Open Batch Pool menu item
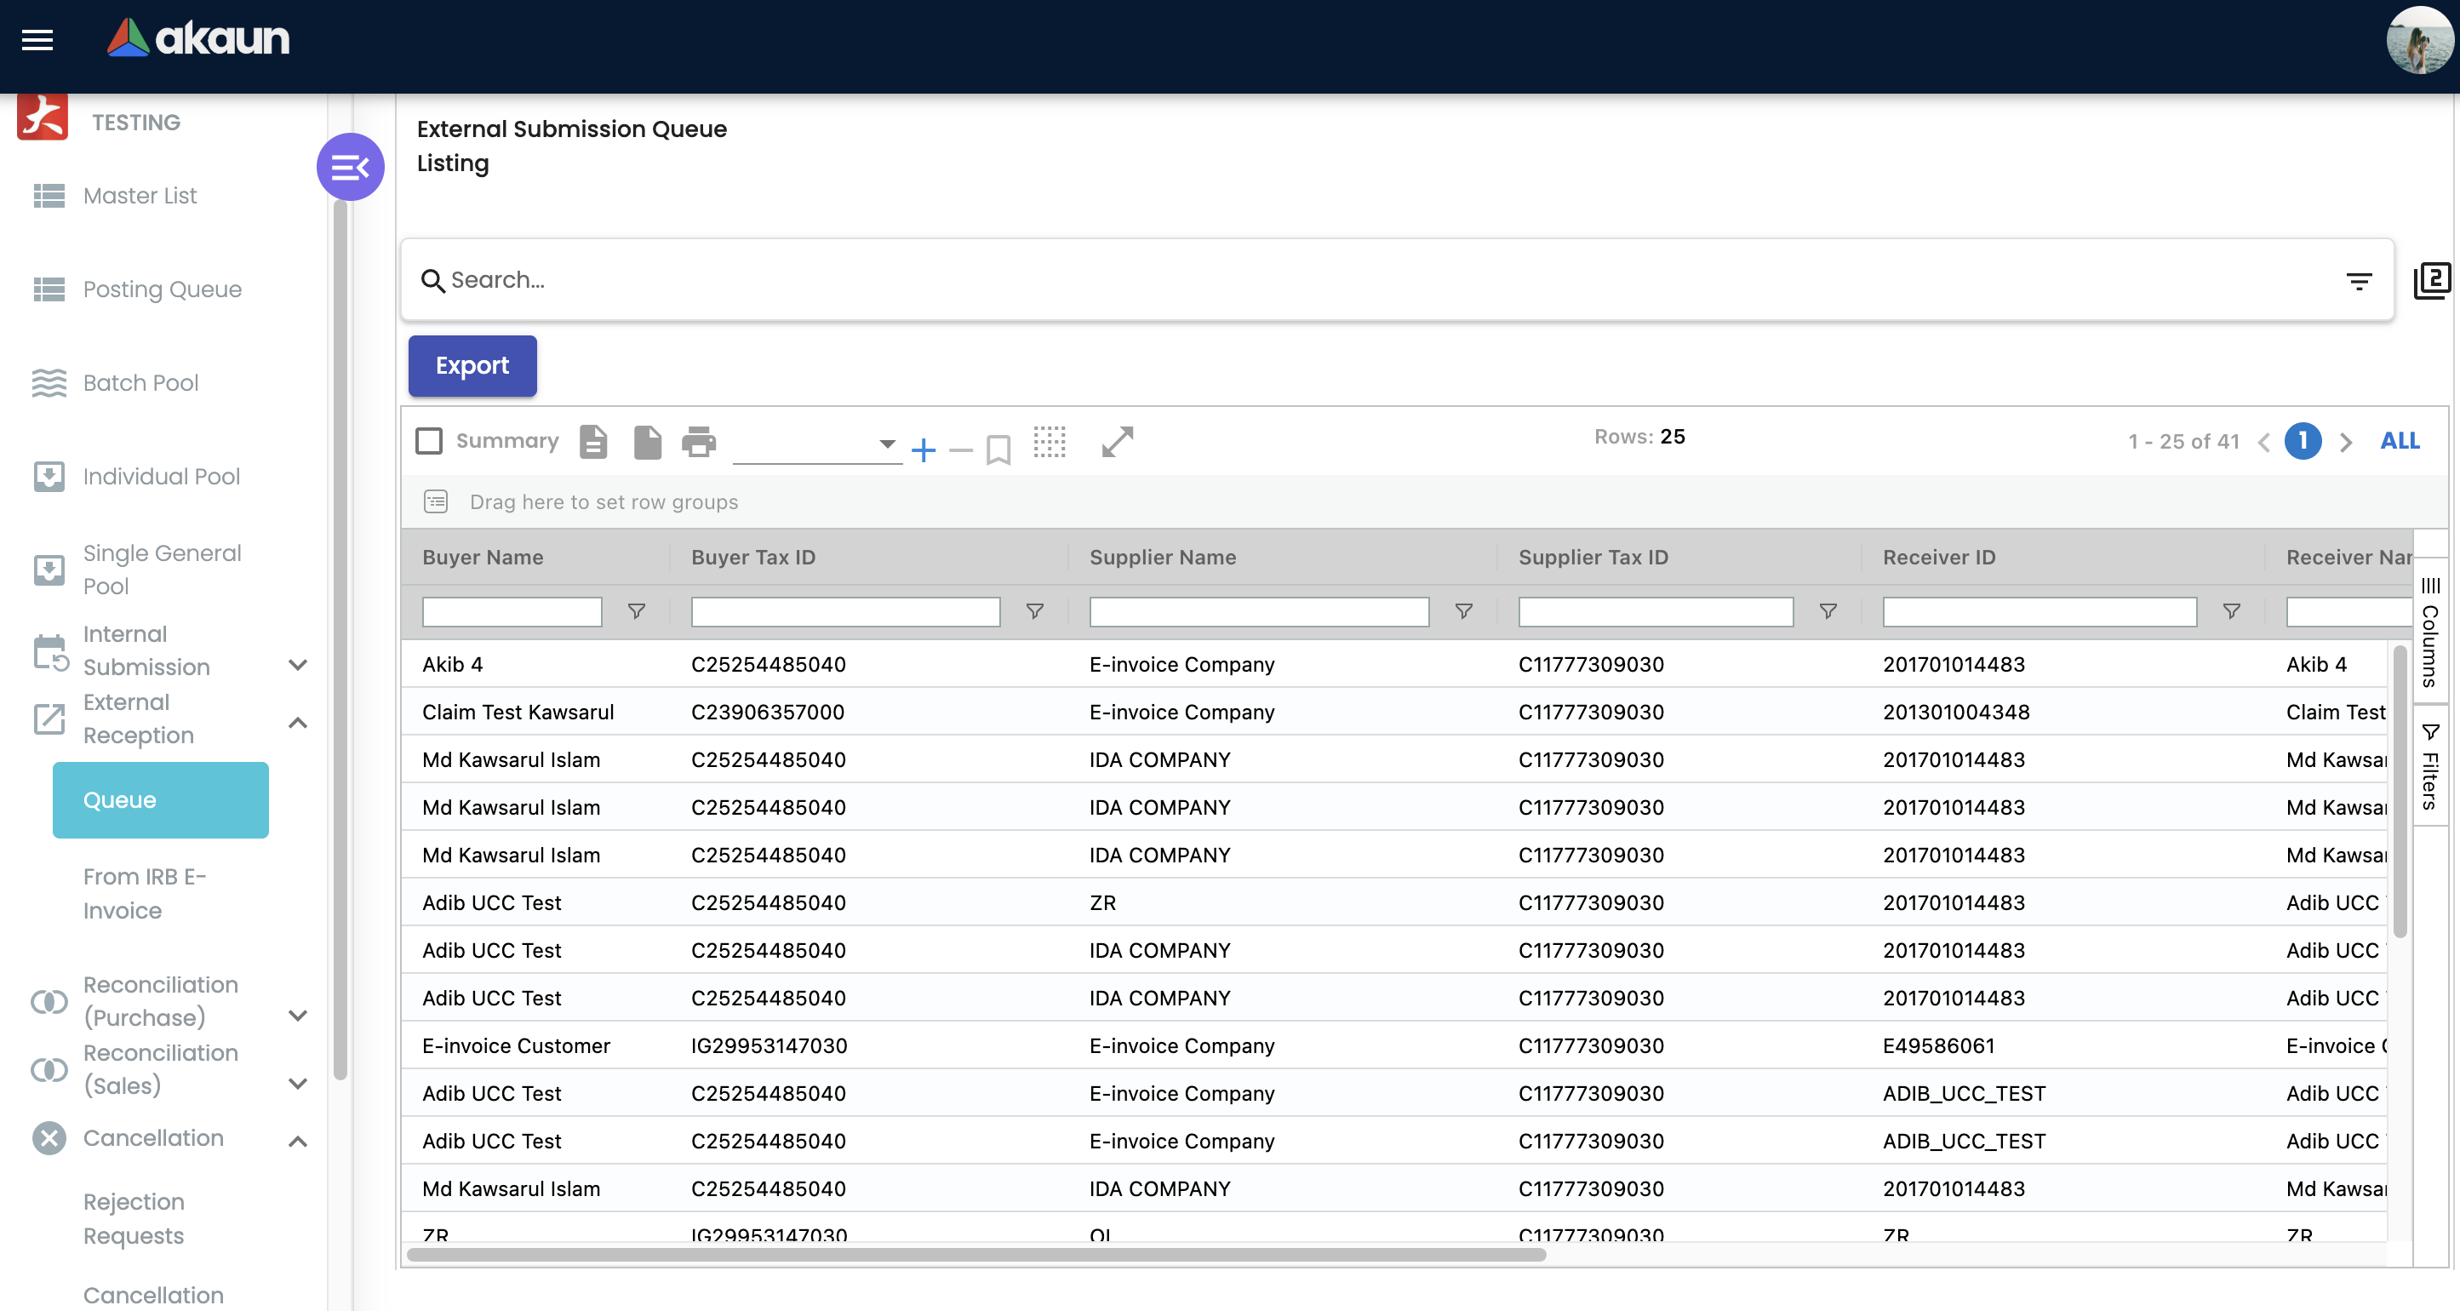The height and width of the screenshot is (1311, 2460). (140, 383)
